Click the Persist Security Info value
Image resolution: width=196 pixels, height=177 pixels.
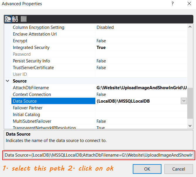click(x=101, y=61)
